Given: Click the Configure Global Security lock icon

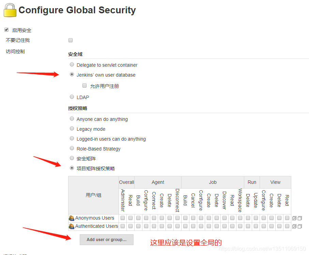Looking at the screenshot, I should [10, 10].
